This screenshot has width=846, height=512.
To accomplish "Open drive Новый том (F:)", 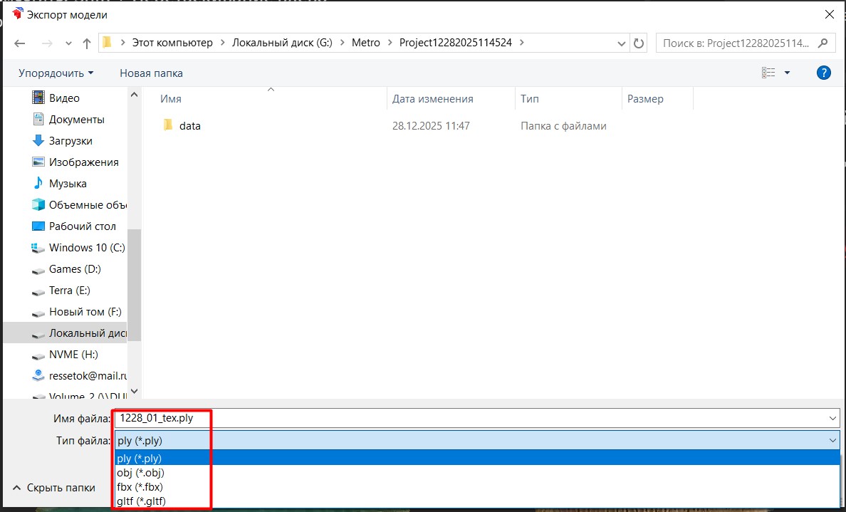I will pyautogui.click(x=85, y=312).
